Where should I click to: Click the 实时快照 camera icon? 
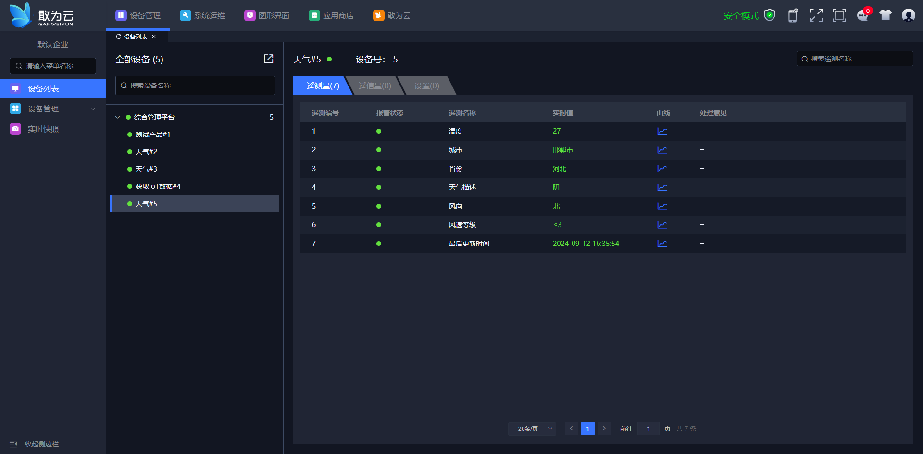(15, 129)
